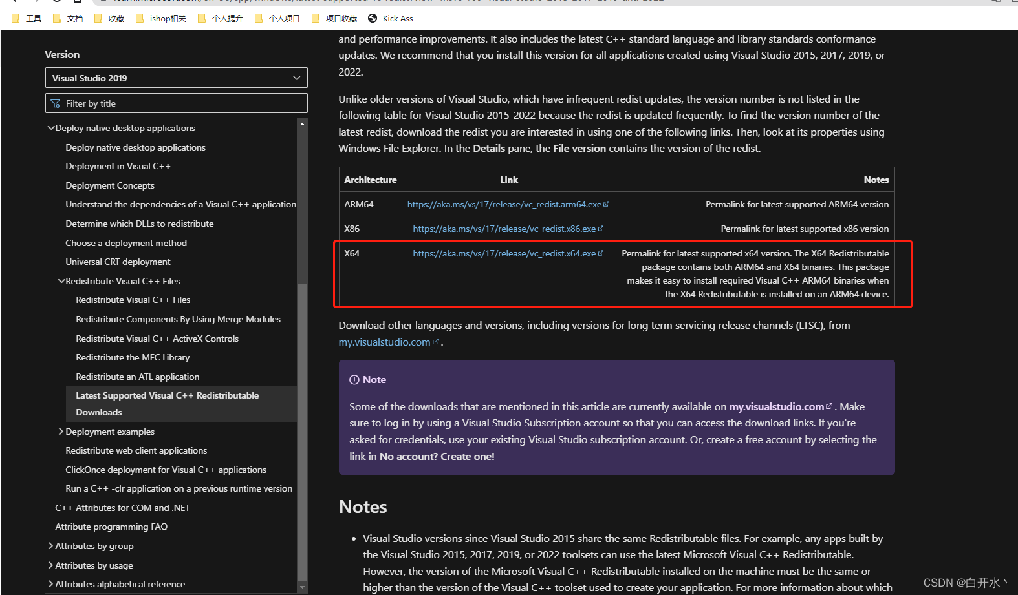Click the Notes heading

pos(363,507)
